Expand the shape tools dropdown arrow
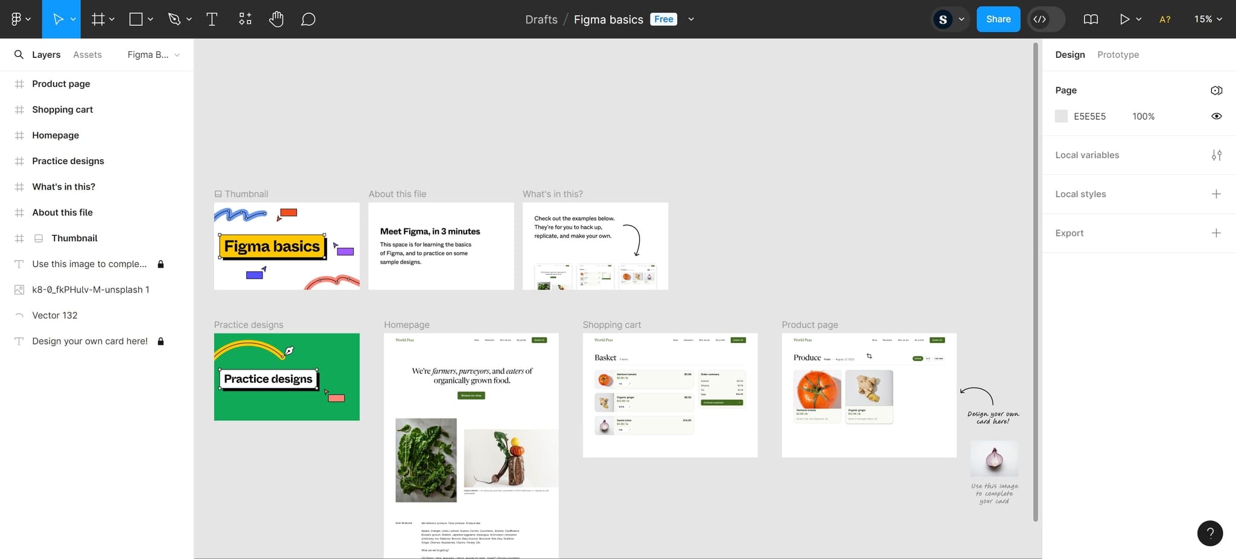 150,19
